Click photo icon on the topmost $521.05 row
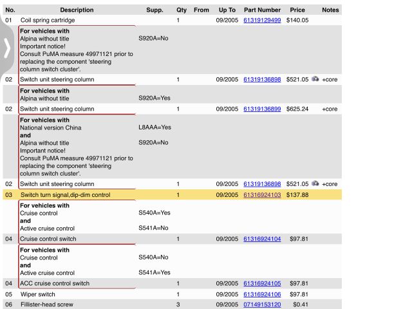 315,79
